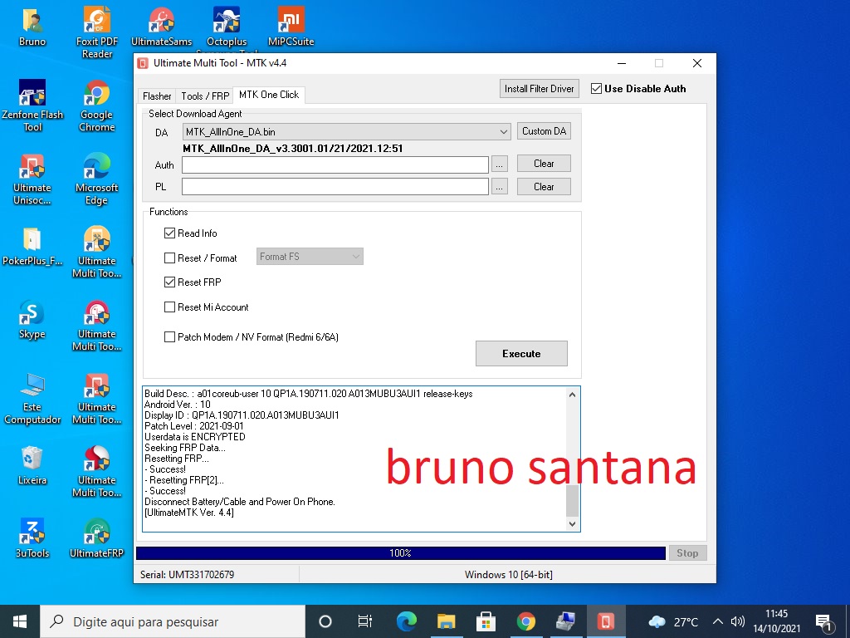Screen dimensions: 850x638
Task: Show hidden system tray icons chevron
Action: [x=718, y=621]
